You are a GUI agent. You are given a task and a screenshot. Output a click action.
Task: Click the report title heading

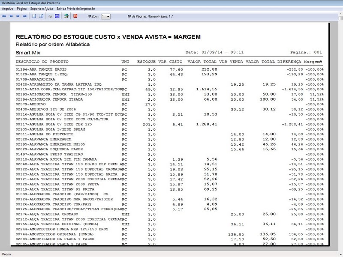coord(108,37)
